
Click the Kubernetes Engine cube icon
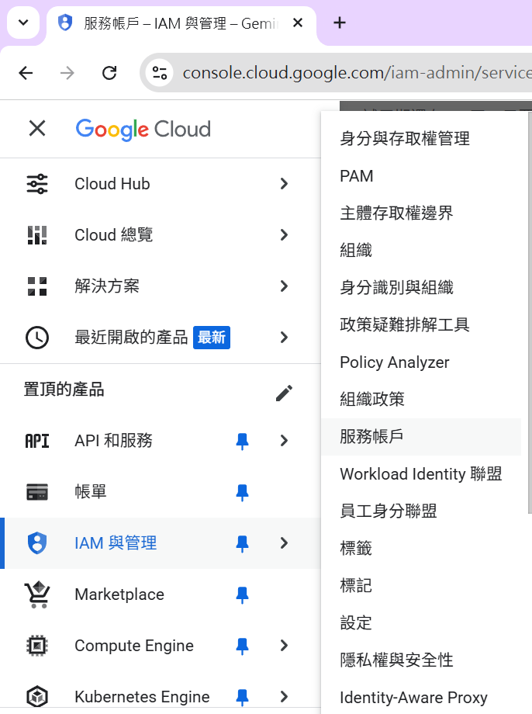[37, 697]
